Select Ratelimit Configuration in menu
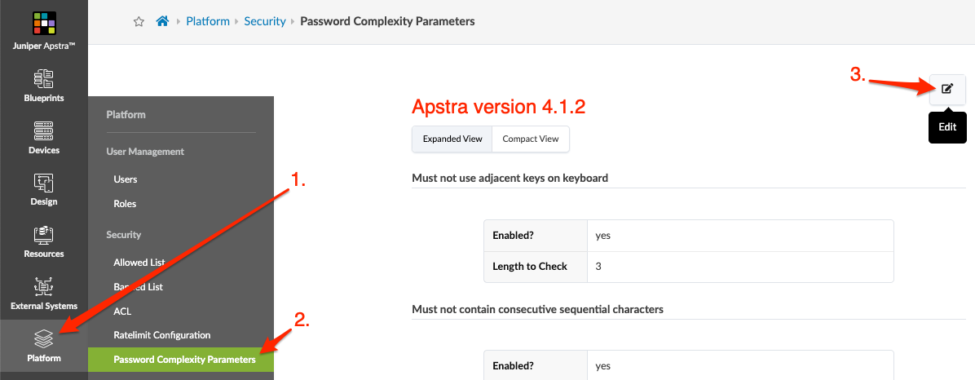Image resolution: width=975 pixels, height=380 pixels. [x=162, y=335]
